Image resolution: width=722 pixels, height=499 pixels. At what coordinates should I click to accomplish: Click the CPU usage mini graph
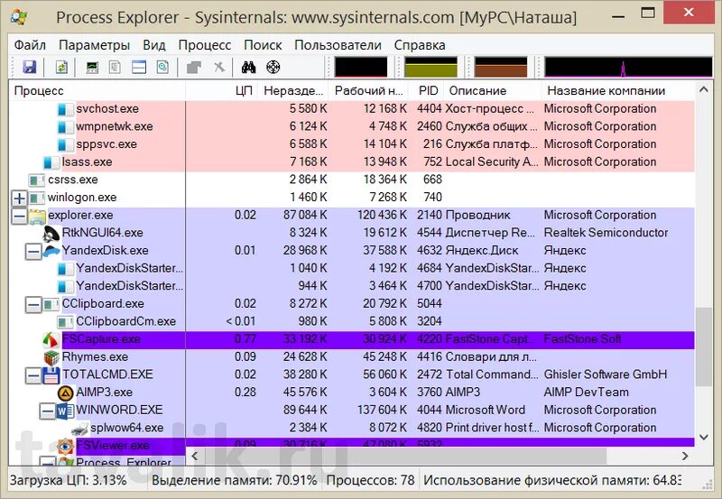tap(361, 67)
